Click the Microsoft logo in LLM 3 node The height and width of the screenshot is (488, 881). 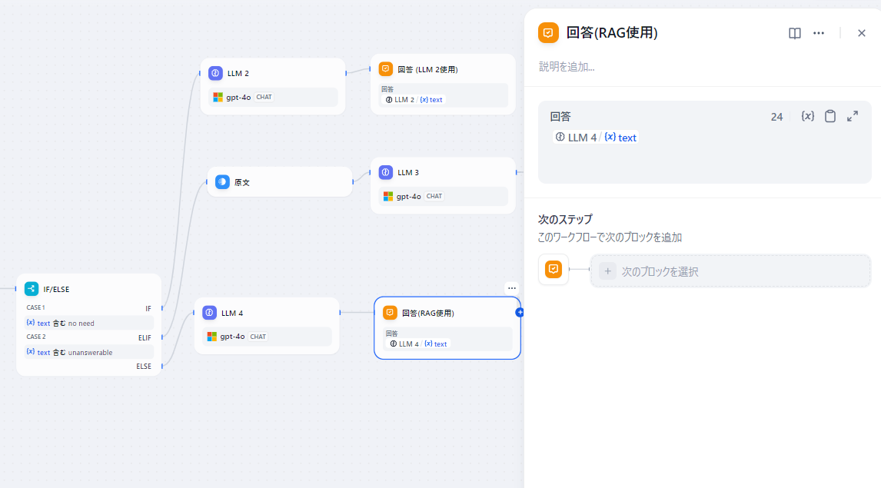(388, 197)
